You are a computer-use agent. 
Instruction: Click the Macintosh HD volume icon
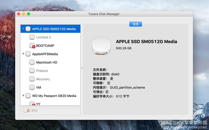pos(32,62)
